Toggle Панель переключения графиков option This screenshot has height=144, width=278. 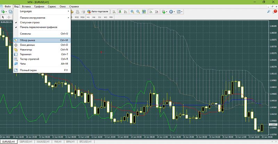pos(42,27)
